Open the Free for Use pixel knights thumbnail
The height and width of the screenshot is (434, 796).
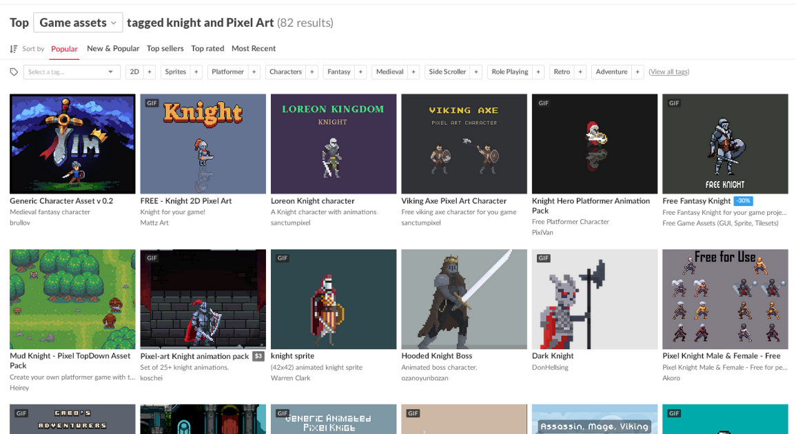pos(726,299)
